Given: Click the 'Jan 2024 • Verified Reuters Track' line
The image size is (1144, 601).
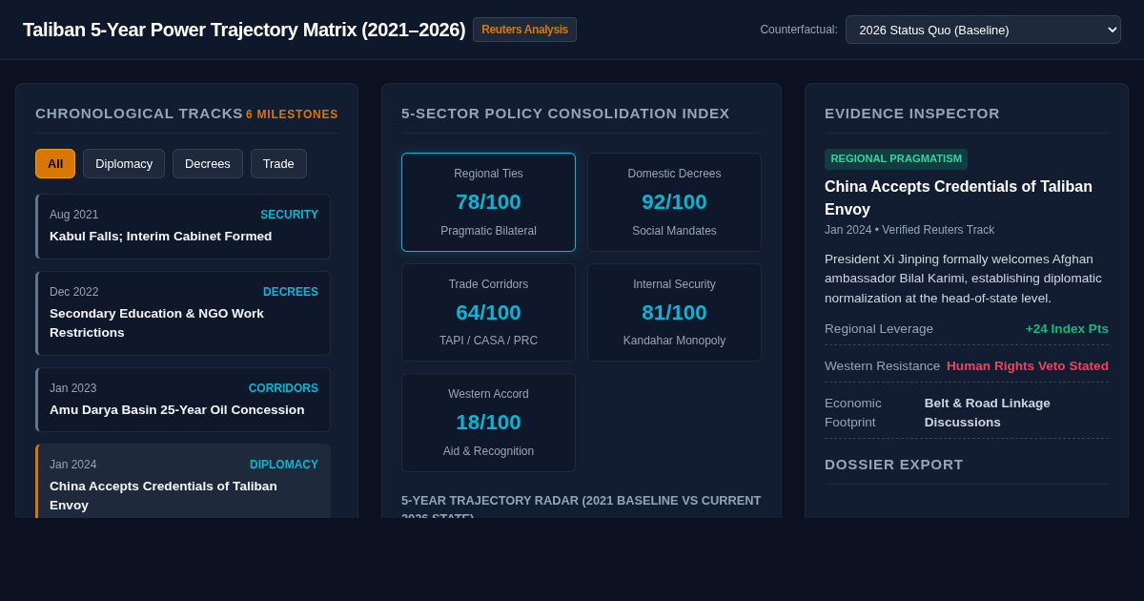Looking at the screenshot, I should click(909, 230).
